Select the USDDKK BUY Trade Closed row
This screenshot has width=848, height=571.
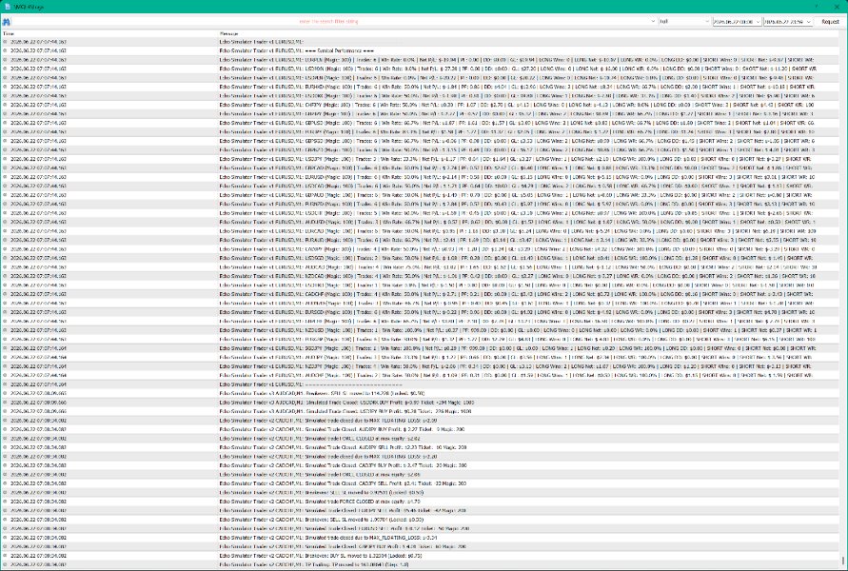(x=421, y=403)
